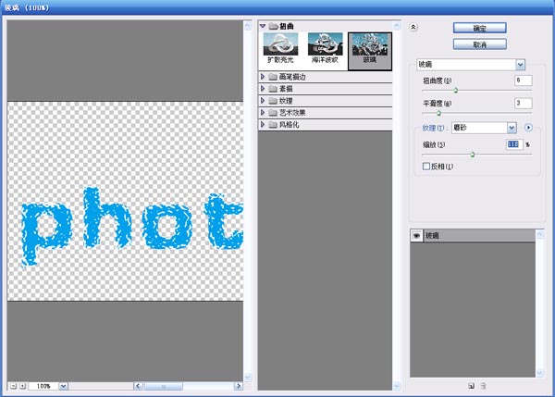Toggle the eye icon for 玻璃 effect layer

click(x=416, y=236)
